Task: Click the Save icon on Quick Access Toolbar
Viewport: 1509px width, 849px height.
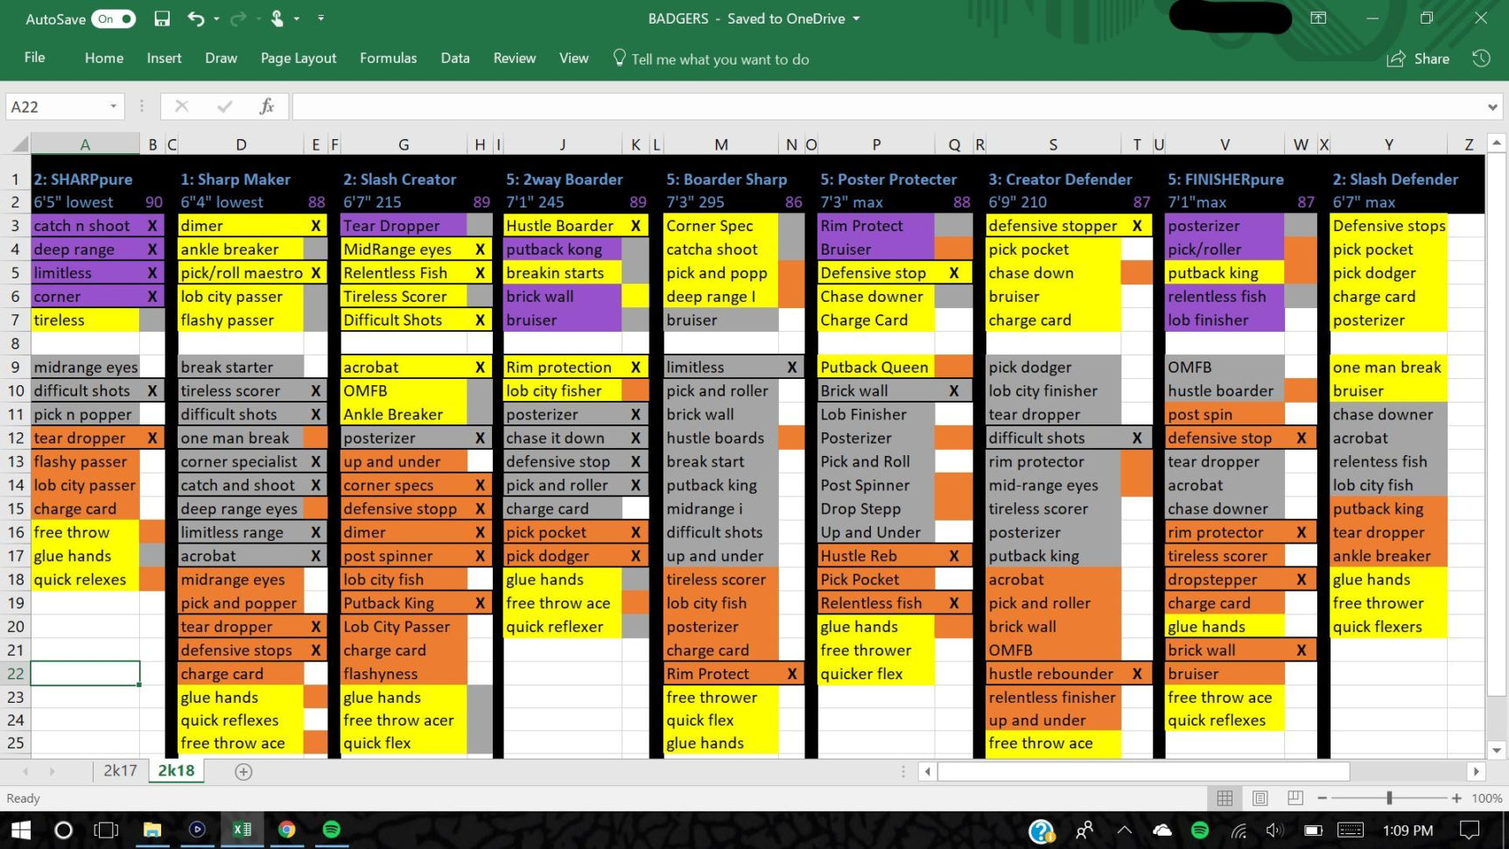Action: pos(162,18)
